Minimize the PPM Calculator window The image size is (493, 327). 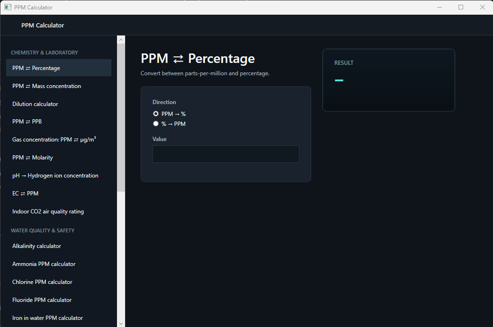point(439,7)
